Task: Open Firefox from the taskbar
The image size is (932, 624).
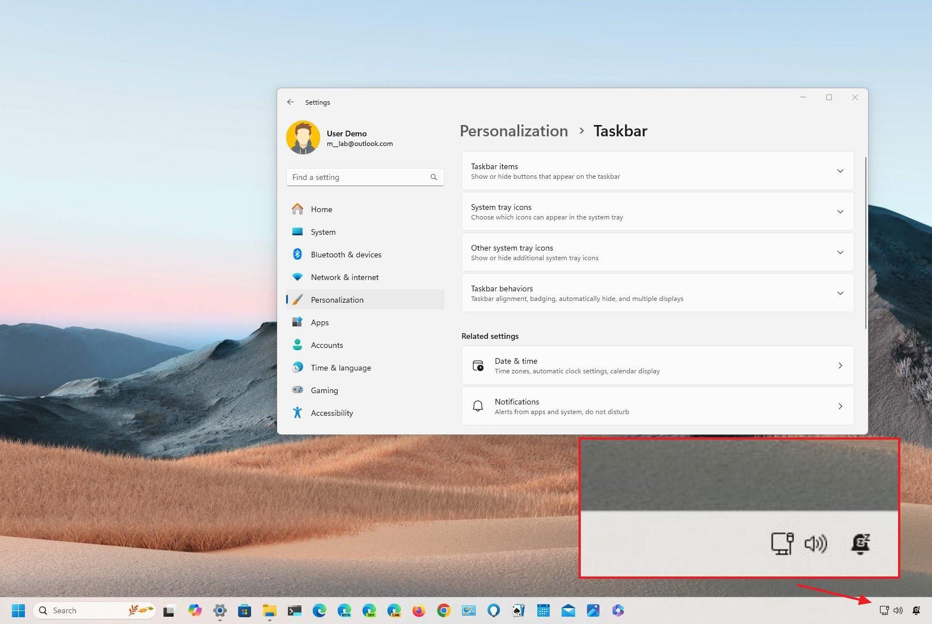Action: (419, 610)
